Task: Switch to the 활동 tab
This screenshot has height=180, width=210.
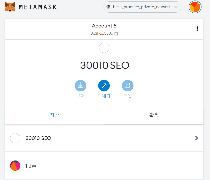Action: (x=154, y=115)
